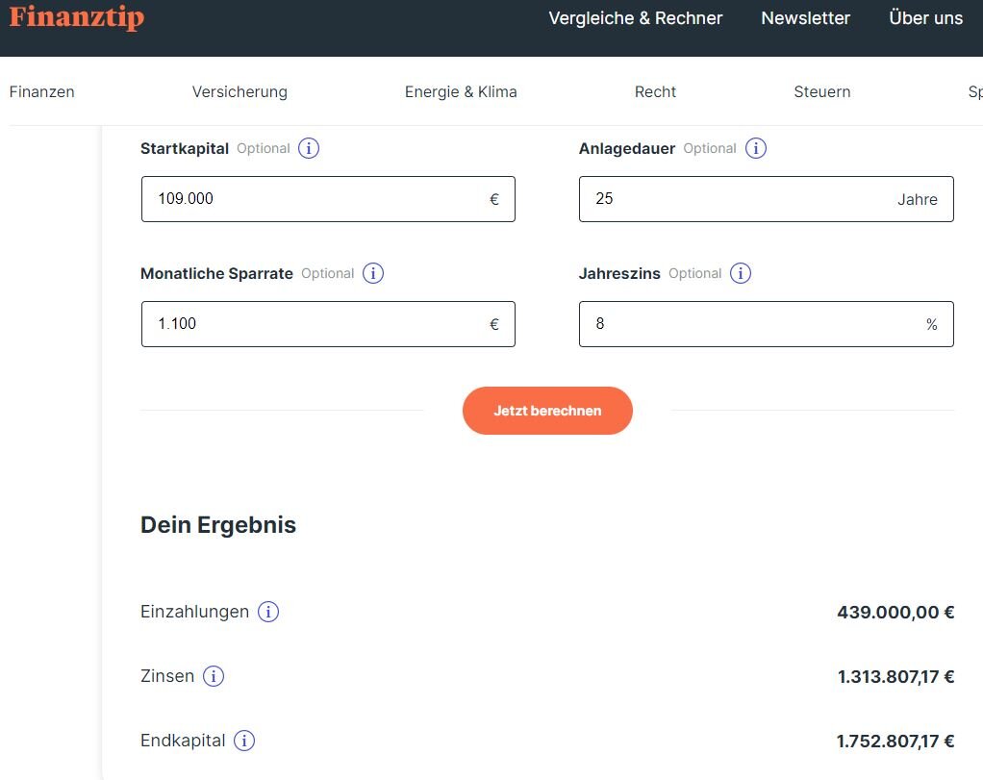This screenshot has width=983, height=780.
Task: Select the Finanzen category tab
Action: coord(41,92)
